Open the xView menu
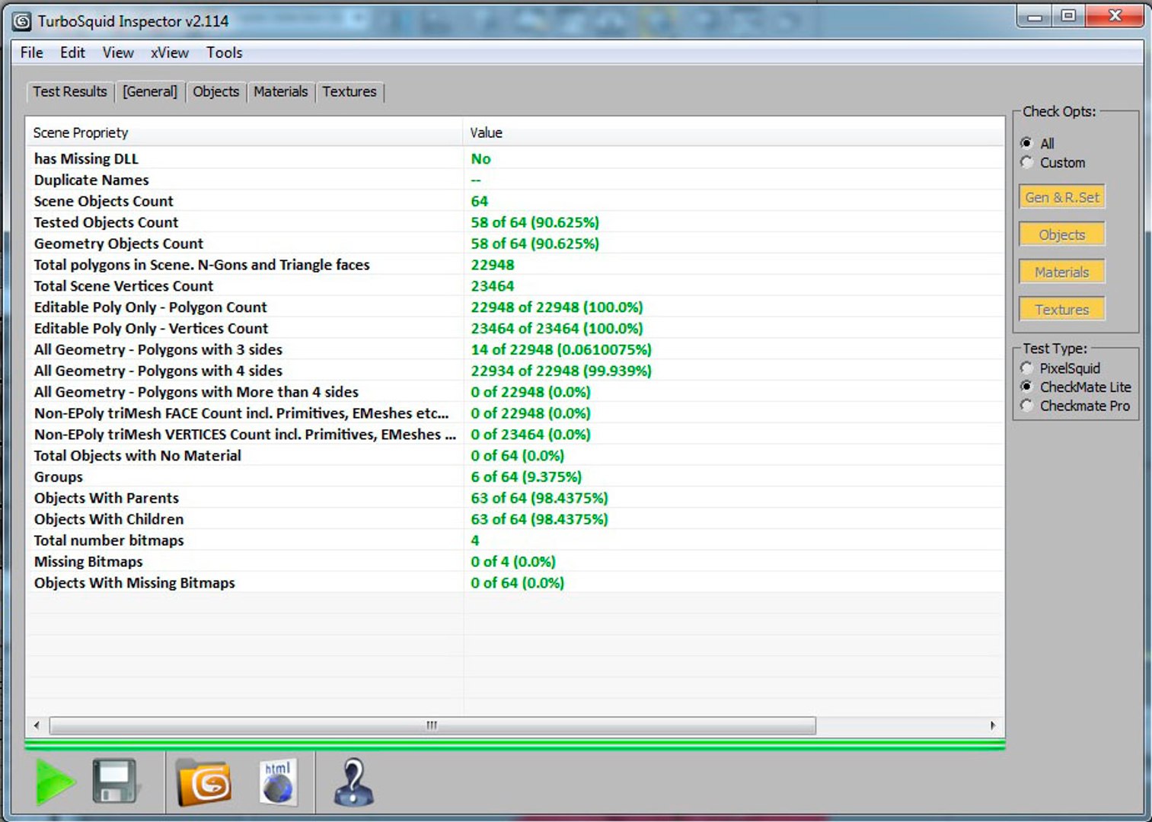The image size is (1152, 822). tap(170, 53)
